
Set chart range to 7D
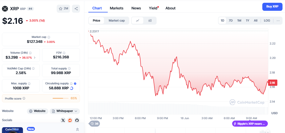click(x=231, y=20)
